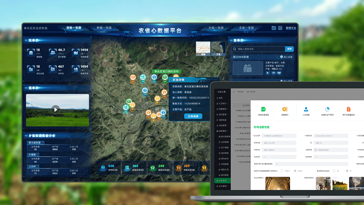The height and width of the screenshot is (205, 364).
Task: Open the 经营情况 card icon
Action: pos(285,109)
